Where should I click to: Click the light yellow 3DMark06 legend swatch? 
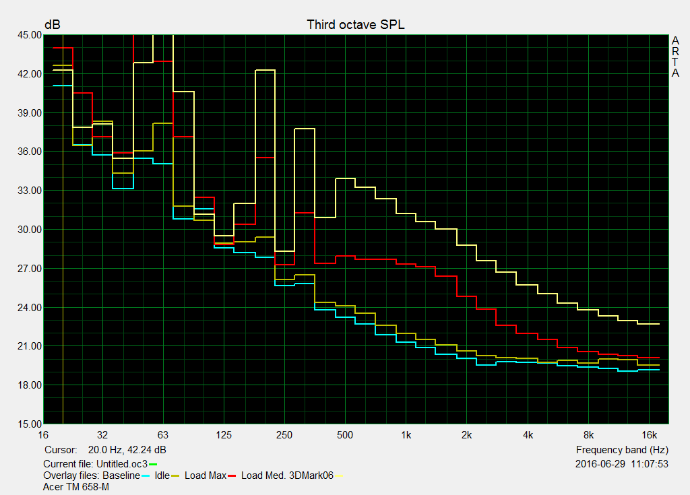(339, 476)
